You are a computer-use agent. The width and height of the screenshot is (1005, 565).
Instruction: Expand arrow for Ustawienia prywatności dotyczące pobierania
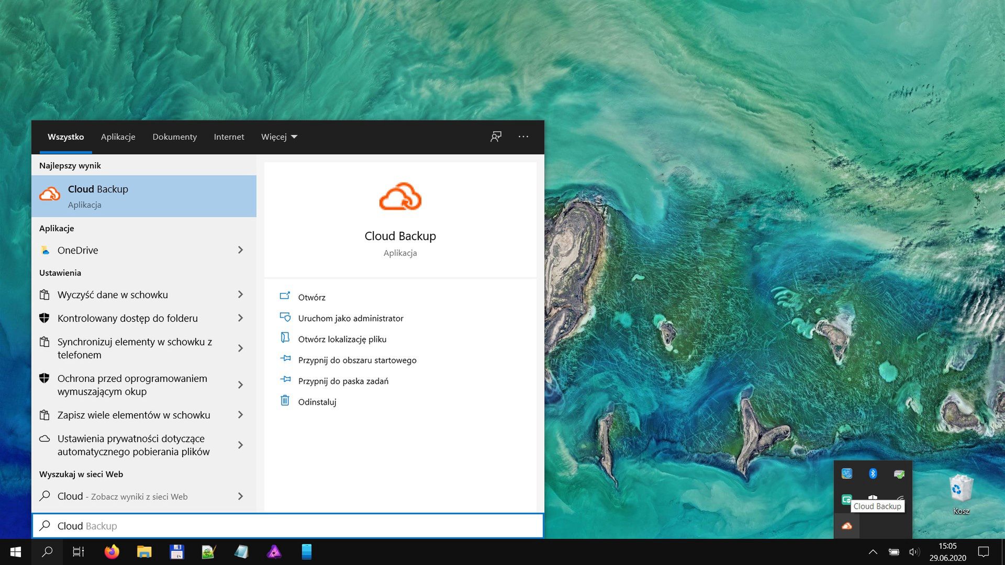click(240, 445)
